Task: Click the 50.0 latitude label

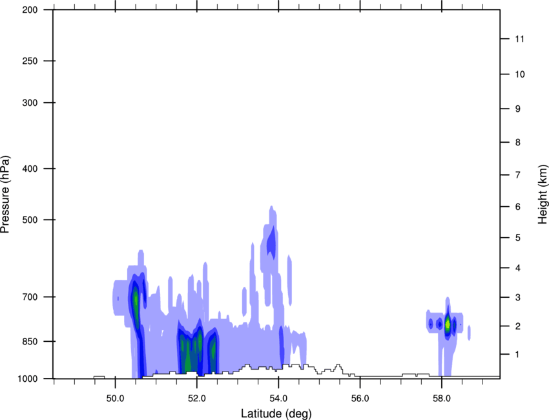Action: (x=115, y=399)
